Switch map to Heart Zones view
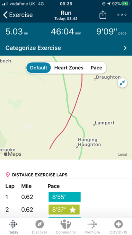The width and height of the screenshot is (132, 235). point(69,68)
